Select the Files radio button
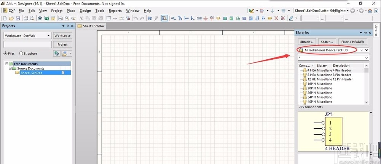 point(5,53)
